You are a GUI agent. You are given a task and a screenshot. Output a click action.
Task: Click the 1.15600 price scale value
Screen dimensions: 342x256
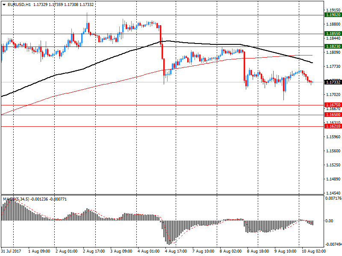[333, 151]
